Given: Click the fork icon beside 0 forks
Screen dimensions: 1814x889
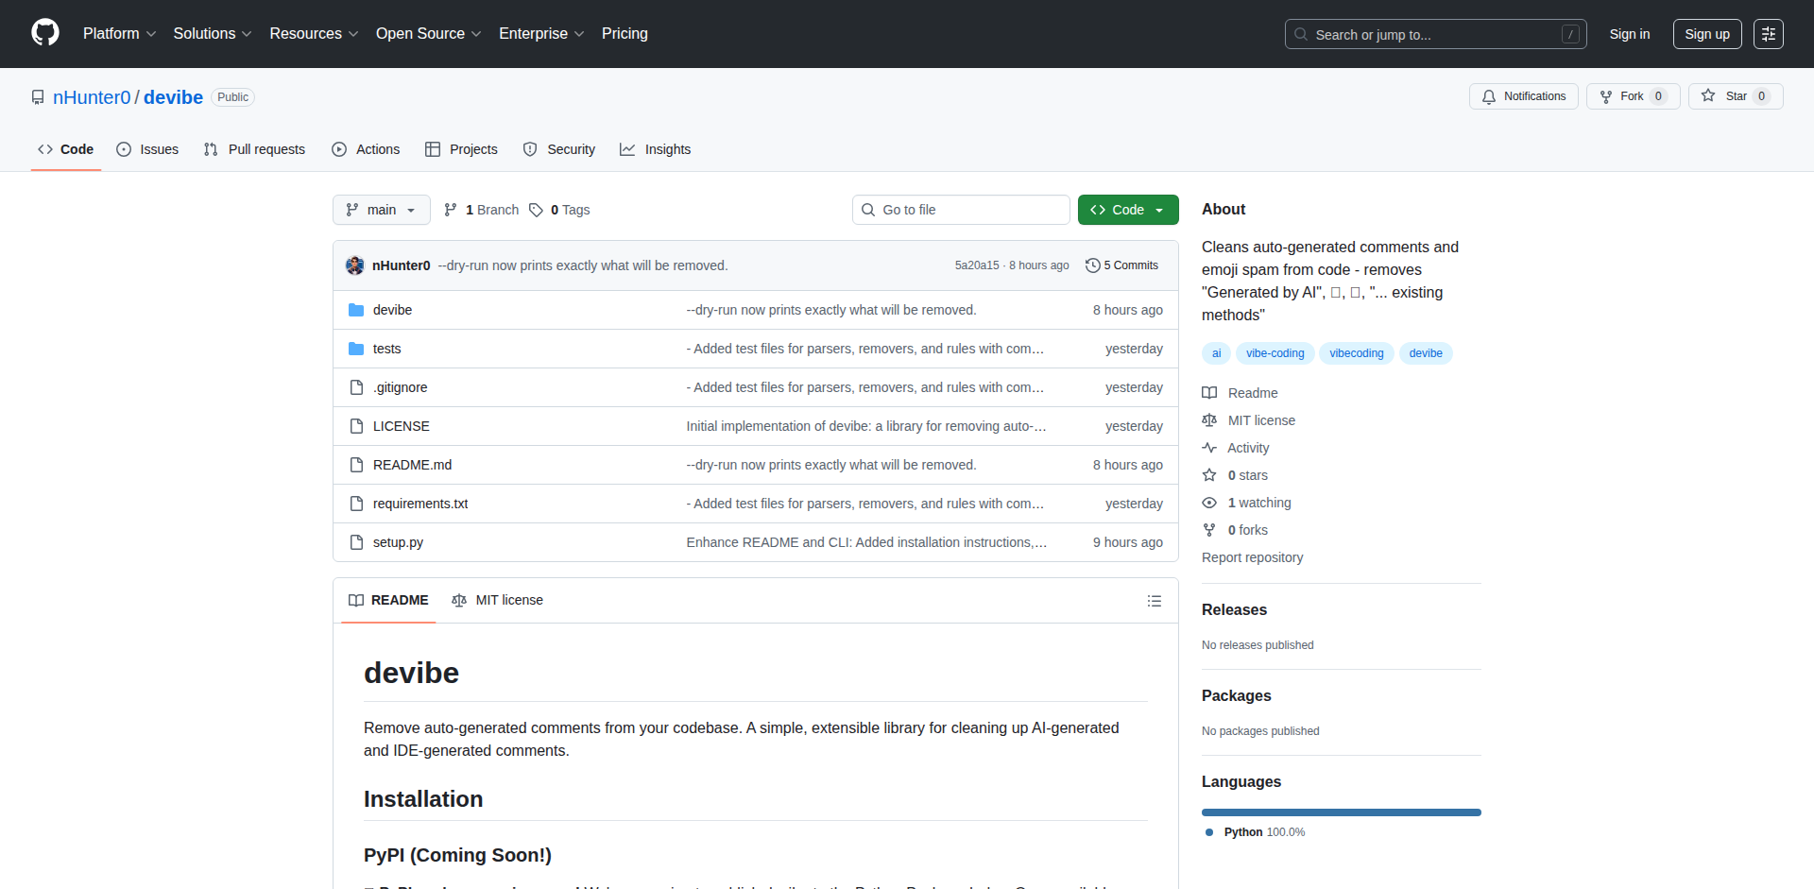Looking at the screenshot, I should (1209, 530).
